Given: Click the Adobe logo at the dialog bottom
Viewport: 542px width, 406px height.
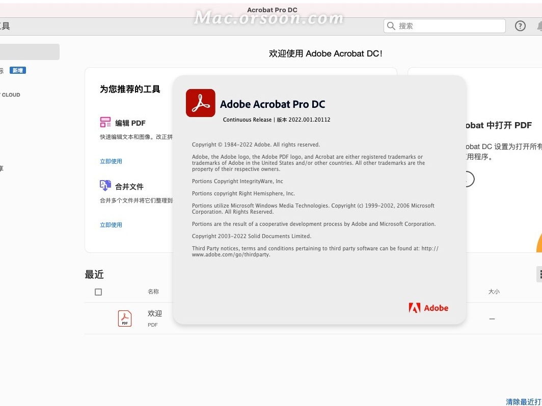Looking at the screenshot, I should click(x=428, y=307).
